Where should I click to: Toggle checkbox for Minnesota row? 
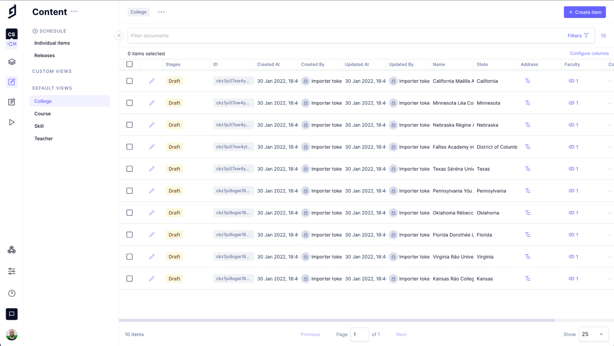(130, 103)
